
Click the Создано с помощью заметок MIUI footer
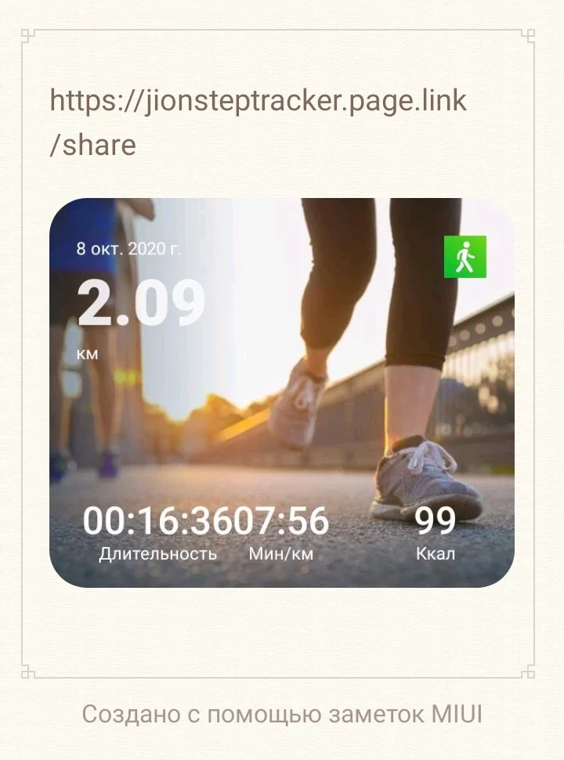[x=282, y=714]
